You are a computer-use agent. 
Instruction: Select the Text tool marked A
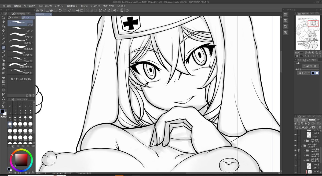click(3, 98)
